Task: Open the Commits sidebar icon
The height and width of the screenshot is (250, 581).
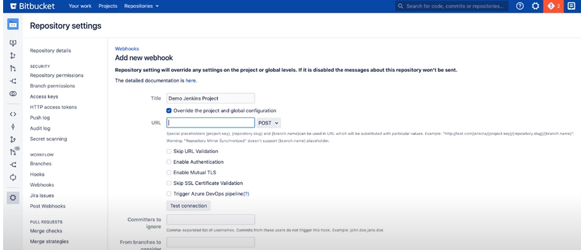Action: coord(13,127)
